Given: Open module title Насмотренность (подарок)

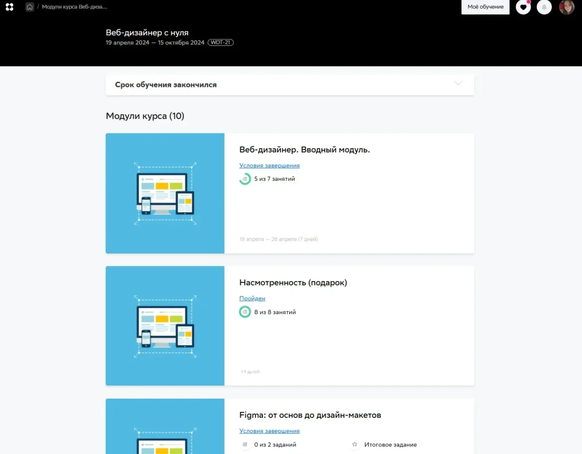Looking at the screenshot, I should 293,283.
